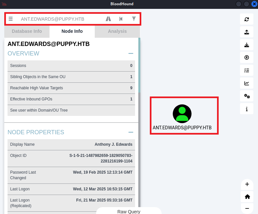Switch to the Database Info tab
The image size is (258, 214).
pos(27,32)
